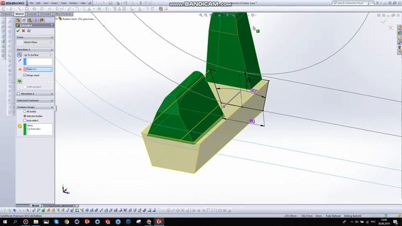Open ConfigurationManager panel tab
The image size is (402, 226).
click(x=30, y=20)
